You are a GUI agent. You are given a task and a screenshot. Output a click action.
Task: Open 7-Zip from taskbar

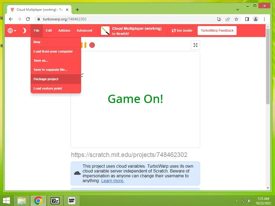pyautogui.click(x=55, y=201)
